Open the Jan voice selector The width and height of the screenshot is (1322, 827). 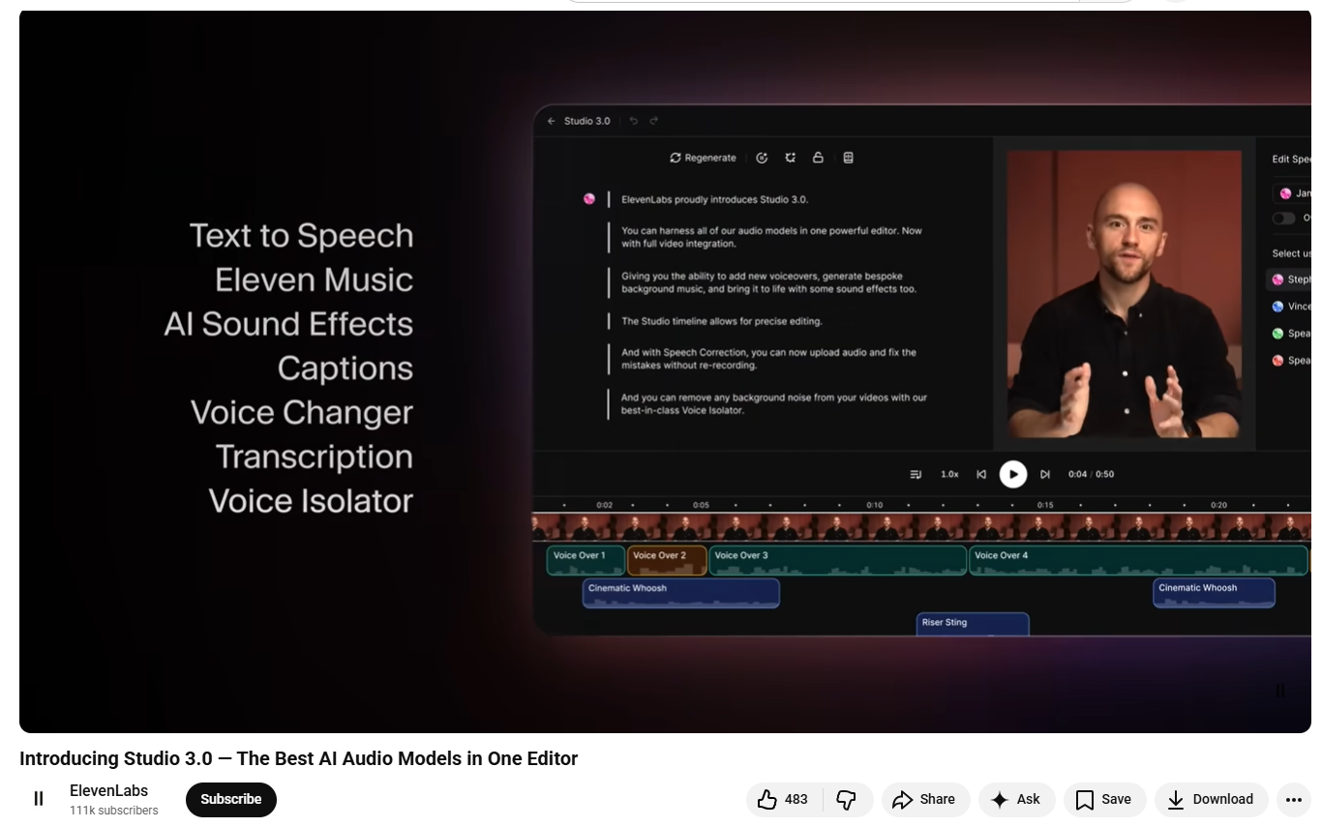[x=1292, y=193]
